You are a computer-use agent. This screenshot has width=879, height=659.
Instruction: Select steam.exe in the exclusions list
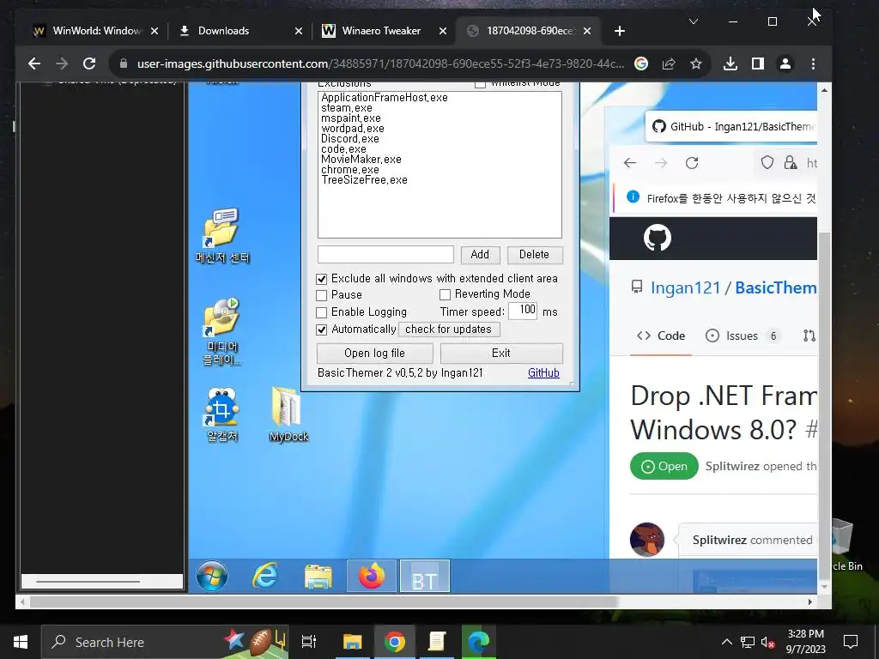click(x=347, y=108)
